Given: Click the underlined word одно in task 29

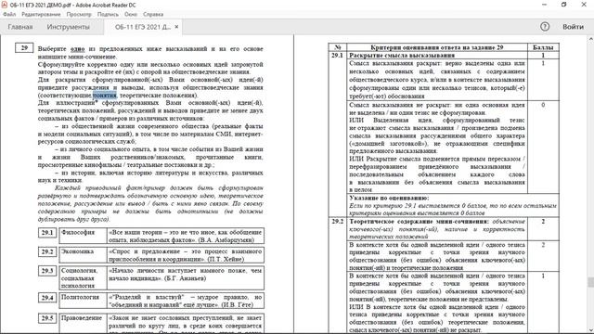Looking at the screenshot, I should [x=78, y=49].
